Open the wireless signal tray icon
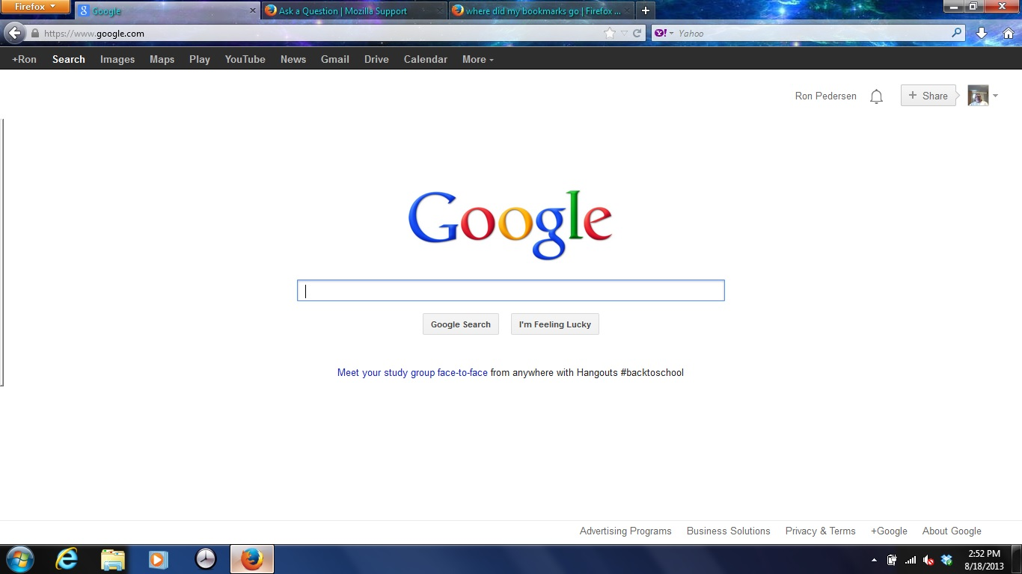This screenshot has height=574, width=1022. click(x=910, y=560)
